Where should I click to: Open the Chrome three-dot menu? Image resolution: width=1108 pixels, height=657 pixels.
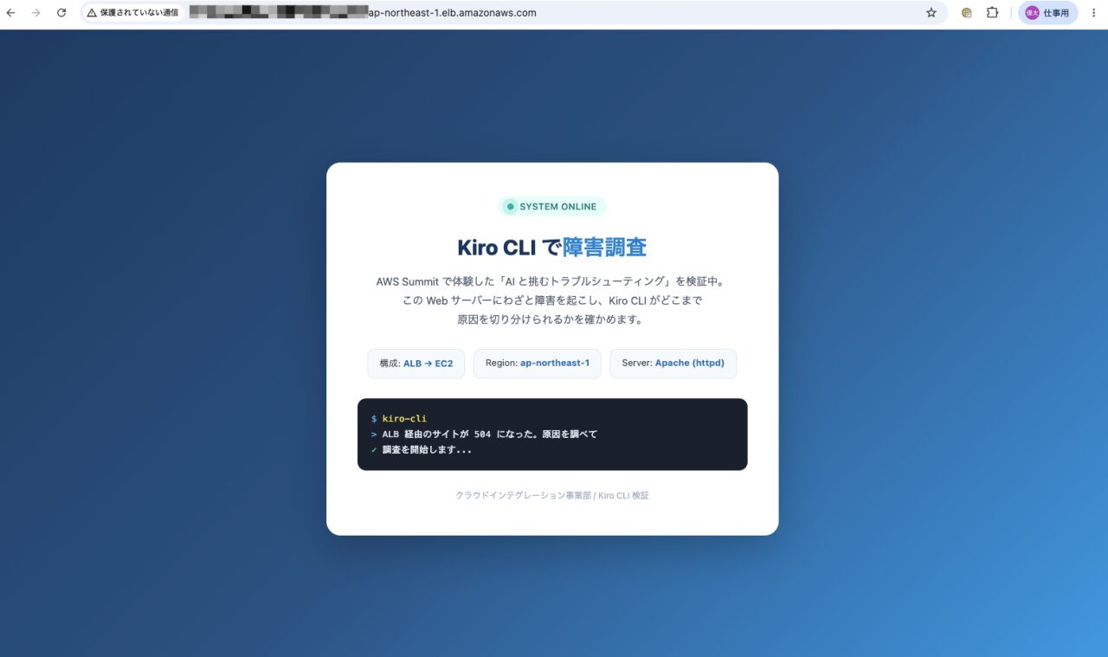pyautogui.click(x=1094, y=13)
